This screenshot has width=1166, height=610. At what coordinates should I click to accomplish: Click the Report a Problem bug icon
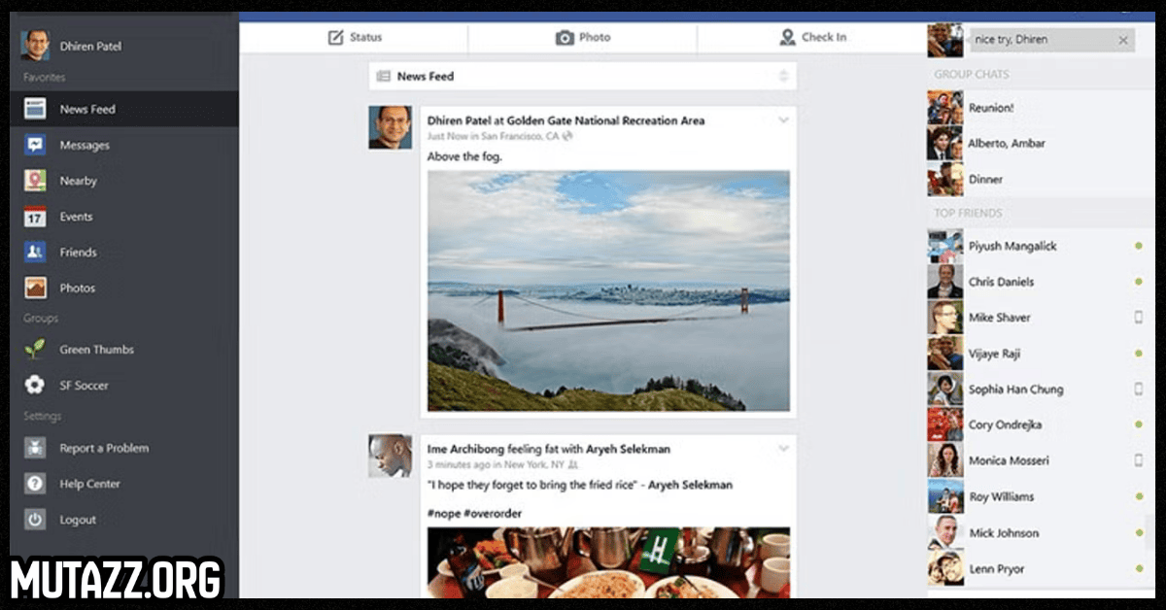point(35,448)
